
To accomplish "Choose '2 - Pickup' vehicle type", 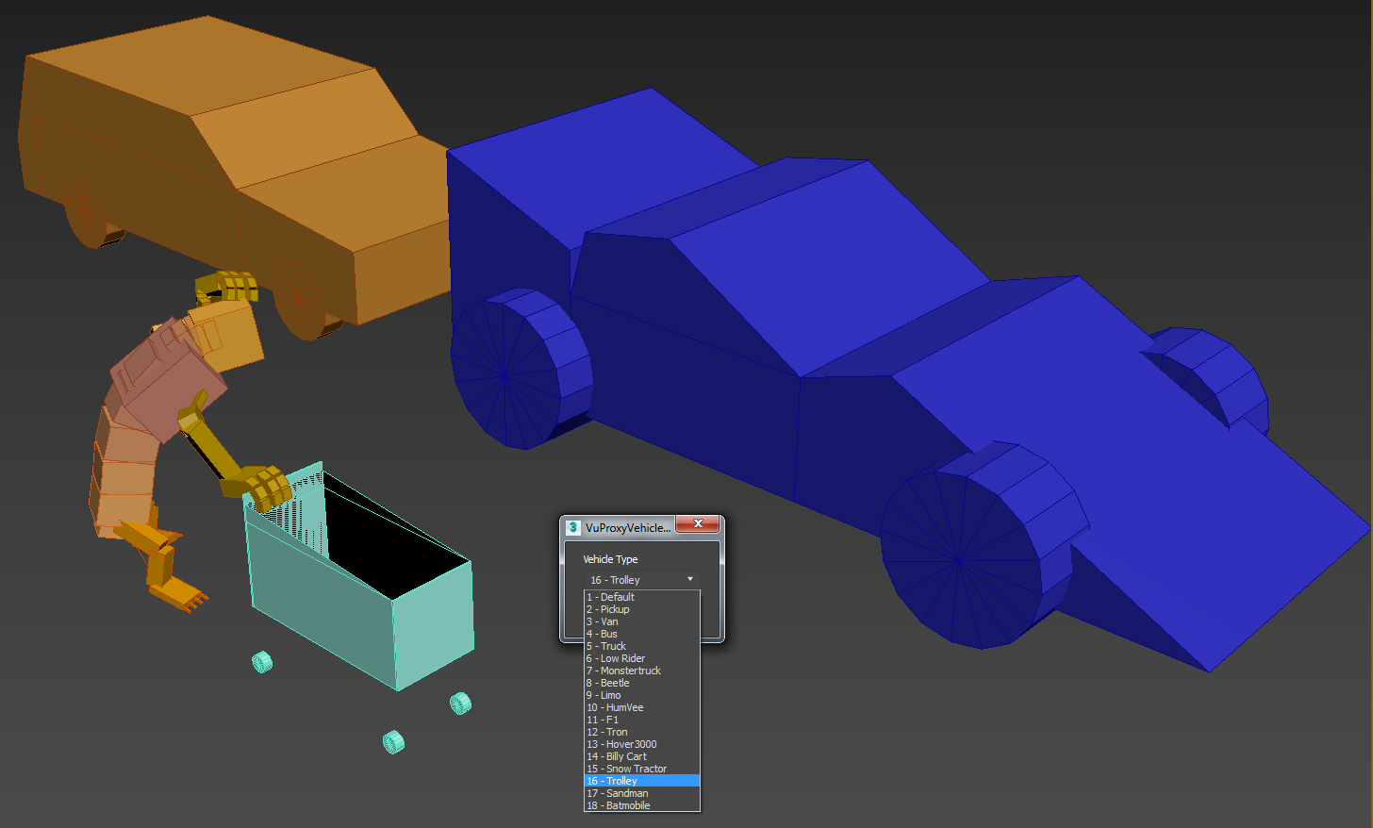I will tap(608, 609).
